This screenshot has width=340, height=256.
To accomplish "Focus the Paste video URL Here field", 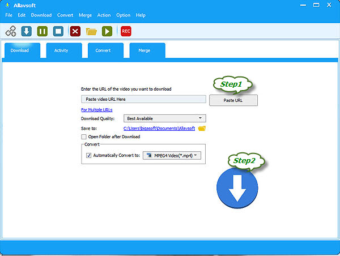I will click(143, 99).
